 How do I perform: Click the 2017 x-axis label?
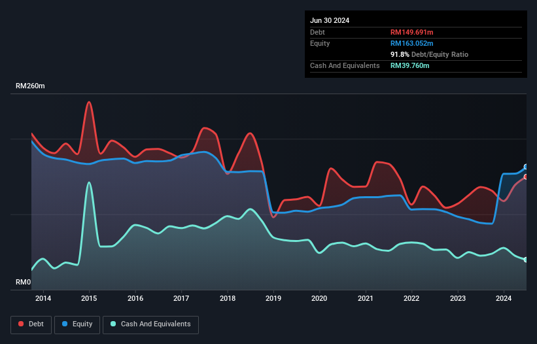pos(181,298)
